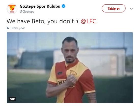Click the blue verified checkmark badge
This screenshot has width=140, height=106.
point(63,6)
